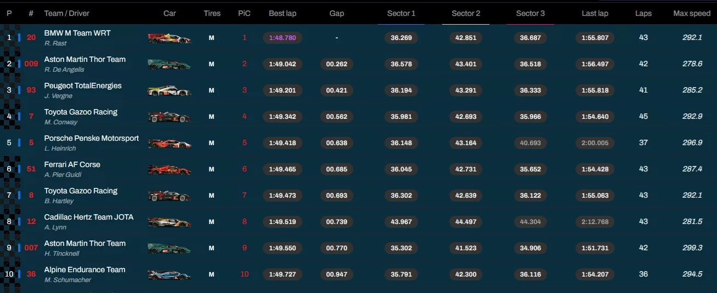717x293 pixels.
Task: Click last lap time 2:12.768
Action: [x=595, y=222]
